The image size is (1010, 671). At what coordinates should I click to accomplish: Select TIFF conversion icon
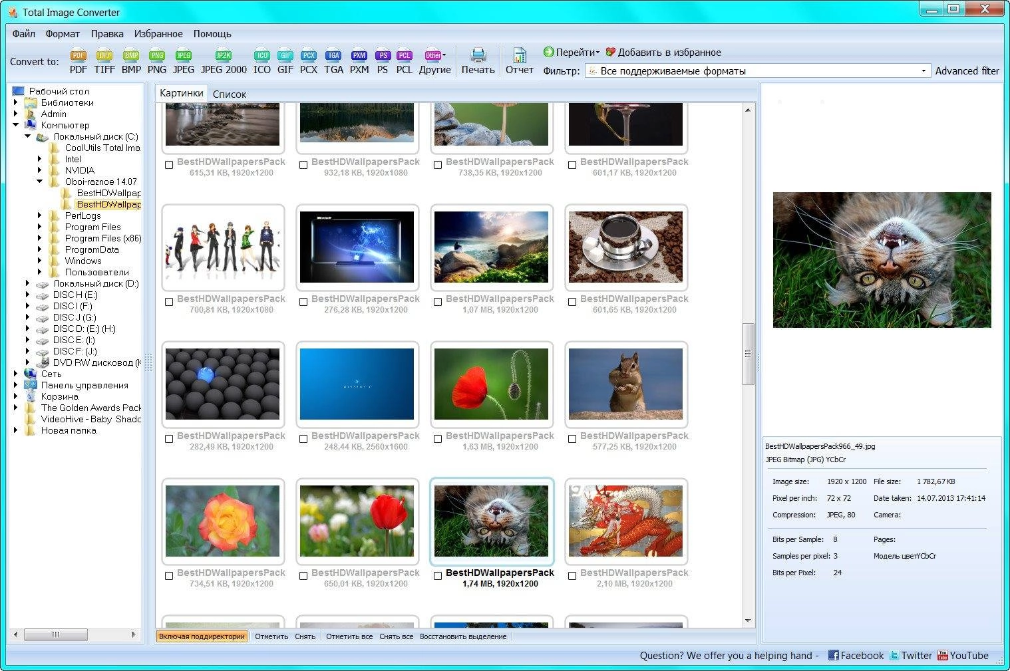(x=104, y=57)
